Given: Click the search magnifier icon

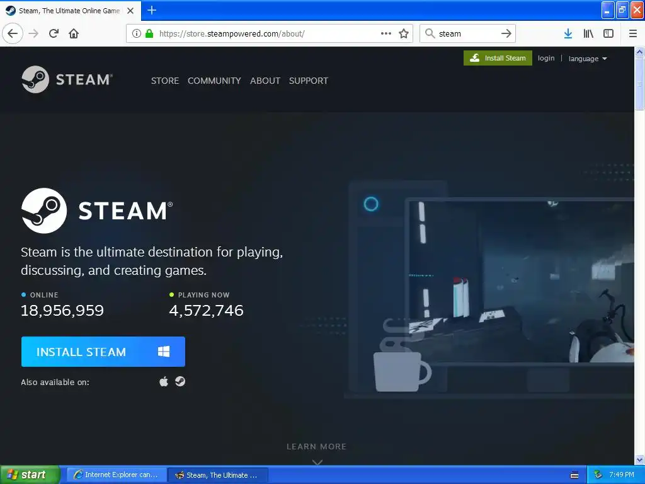Looking at the screenshot, I should click(430, 33).
